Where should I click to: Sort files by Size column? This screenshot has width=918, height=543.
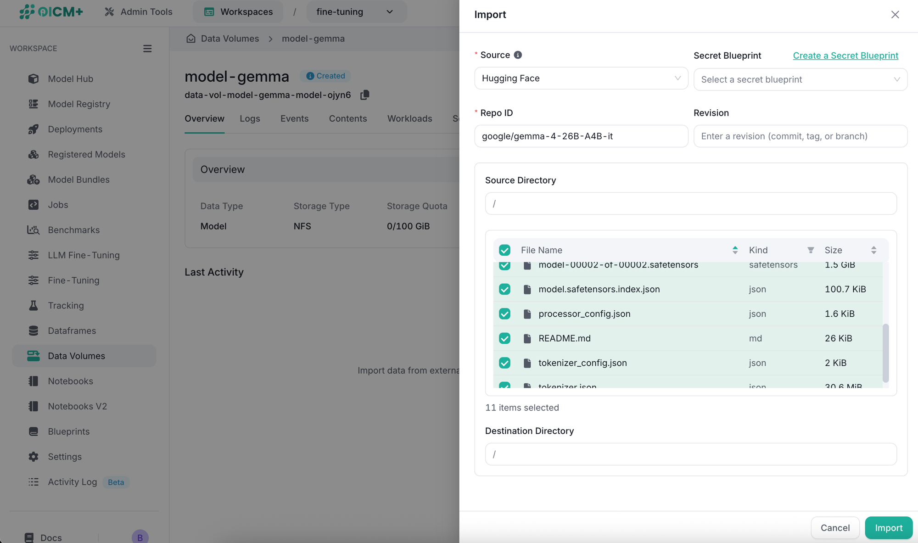coord(873,250)
